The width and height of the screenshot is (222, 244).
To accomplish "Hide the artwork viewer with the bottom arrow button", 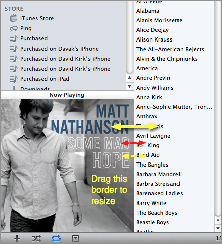I will click(x=75, y=238).
